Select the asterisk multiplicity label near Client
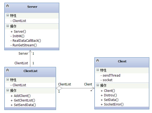The image size is (152, 113). pyautogui.click(x=91, y=91)
